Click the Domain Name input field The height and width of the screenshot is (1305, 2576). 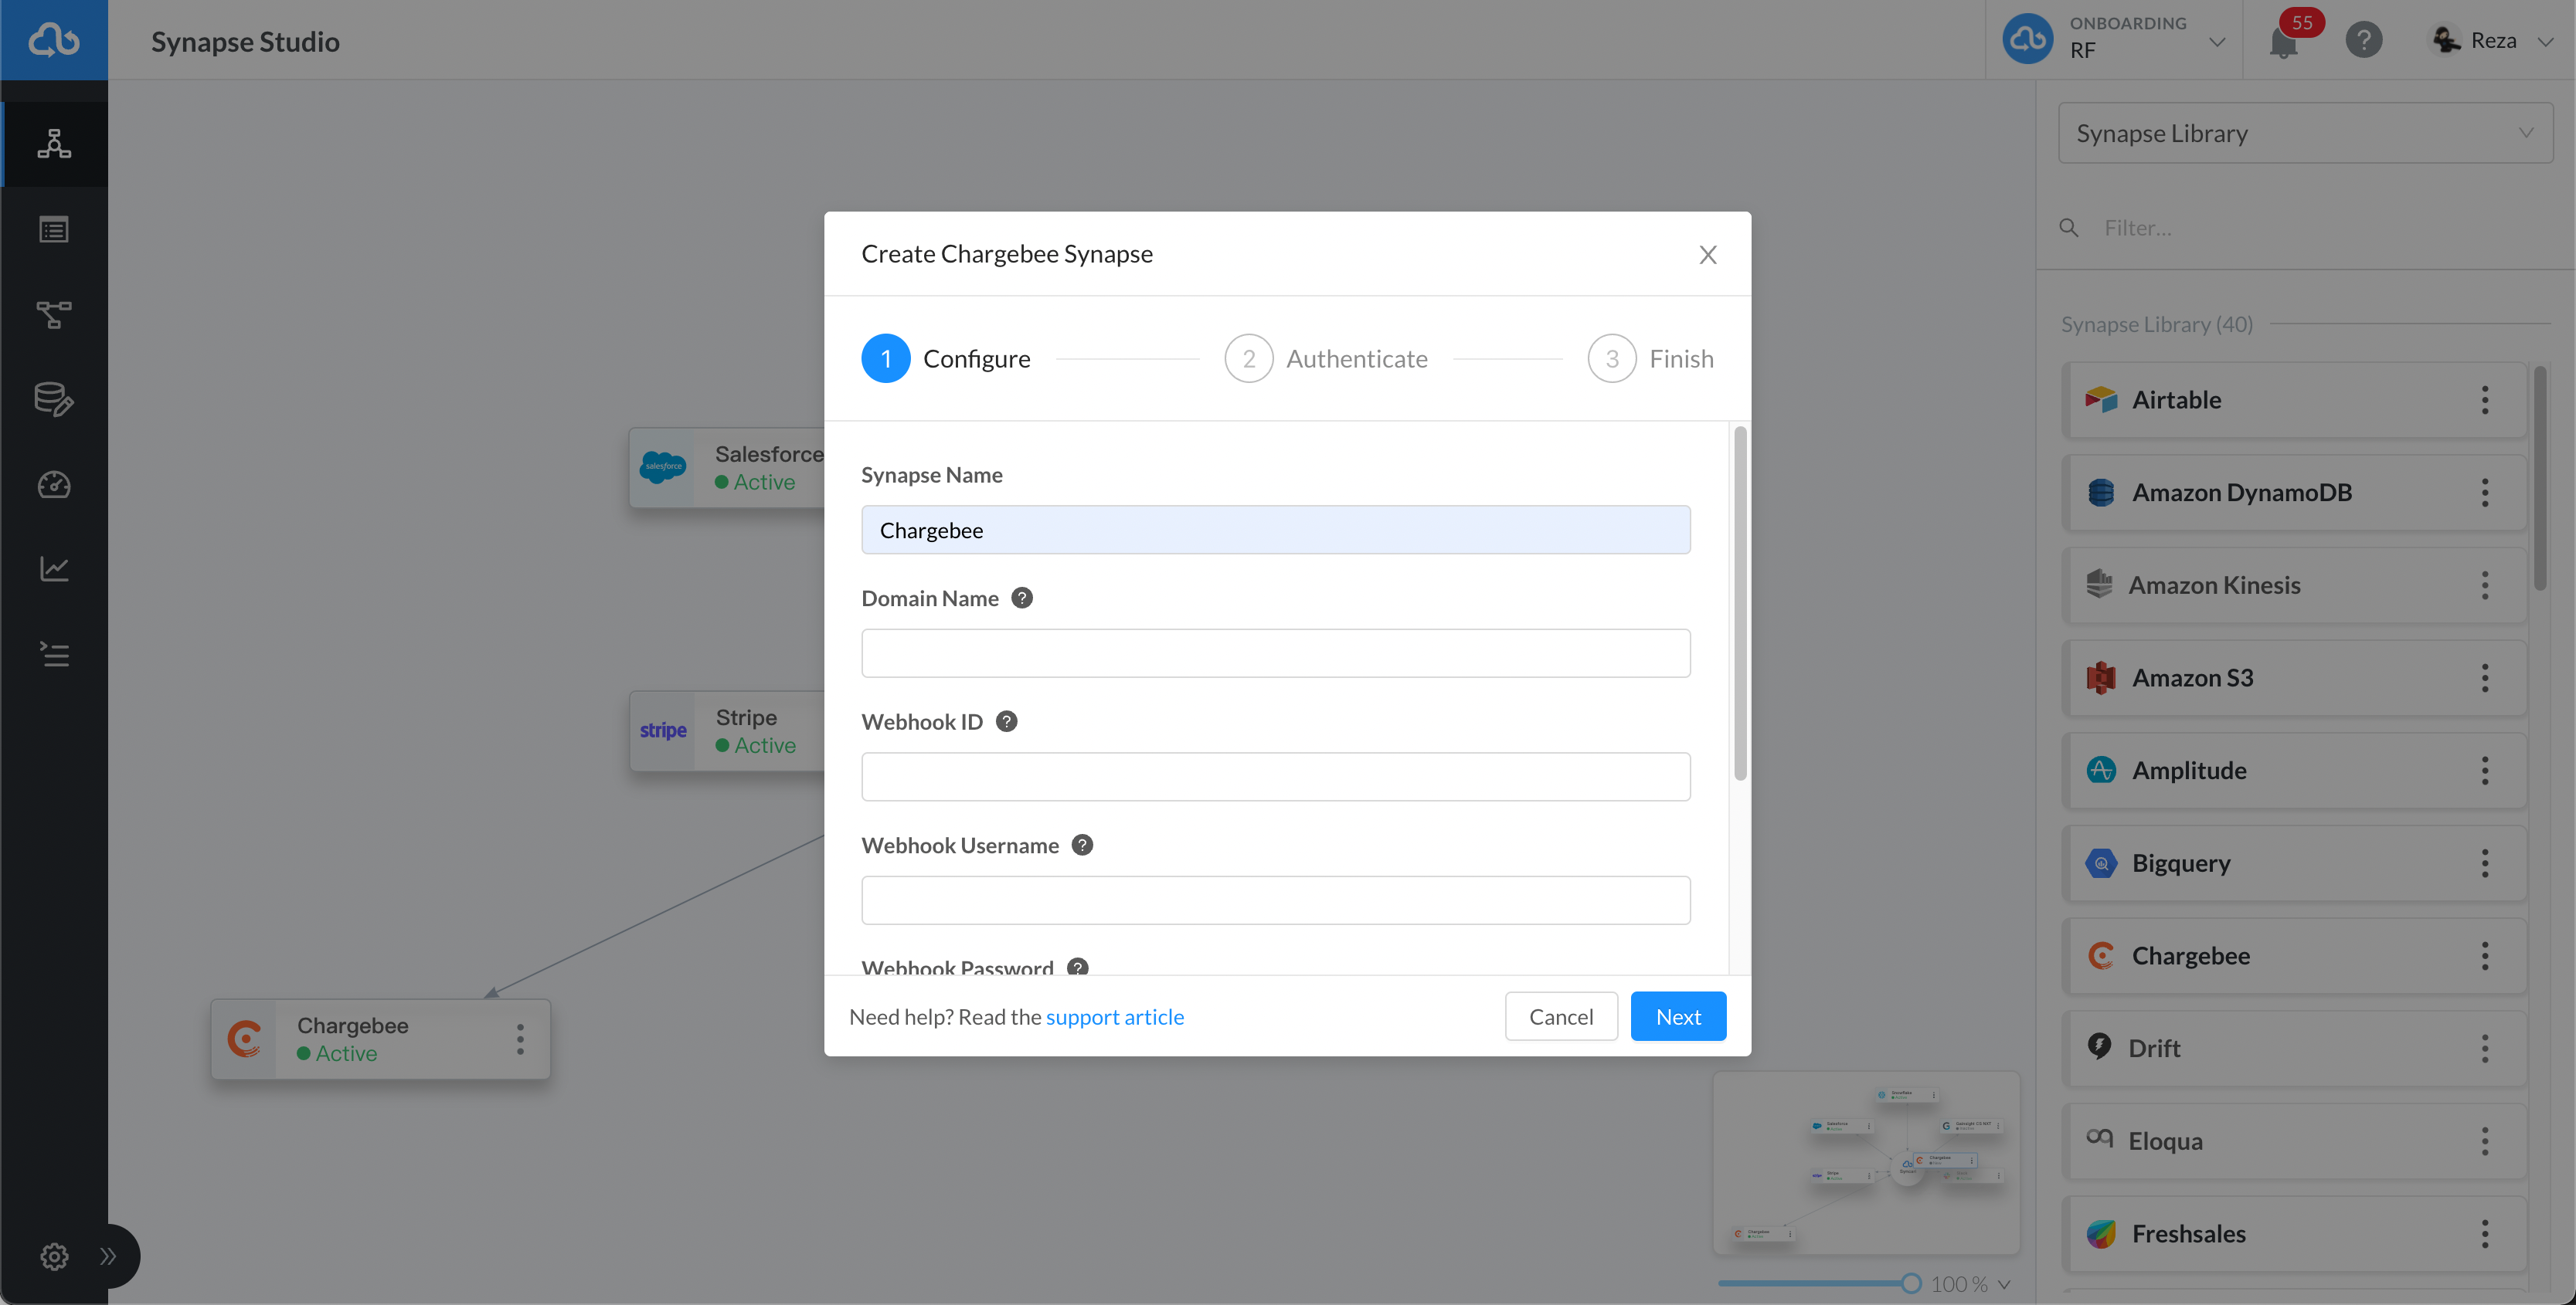pyautogui.click(x=1276, y=653)
